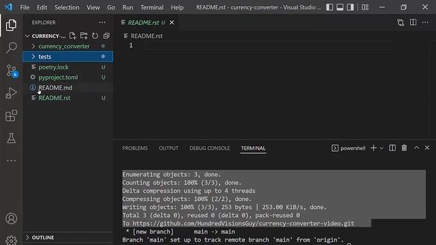
Task: Open the Help menu
Action: (177, 7)
